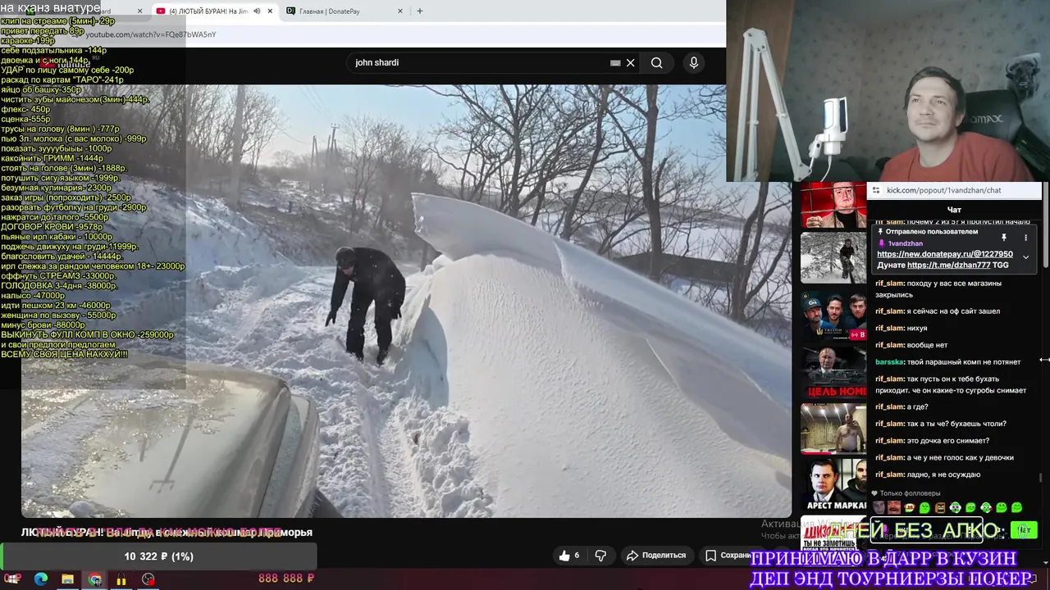Collapse the pinned message with chevron

pyautogui.click(x=1025, y=257)
